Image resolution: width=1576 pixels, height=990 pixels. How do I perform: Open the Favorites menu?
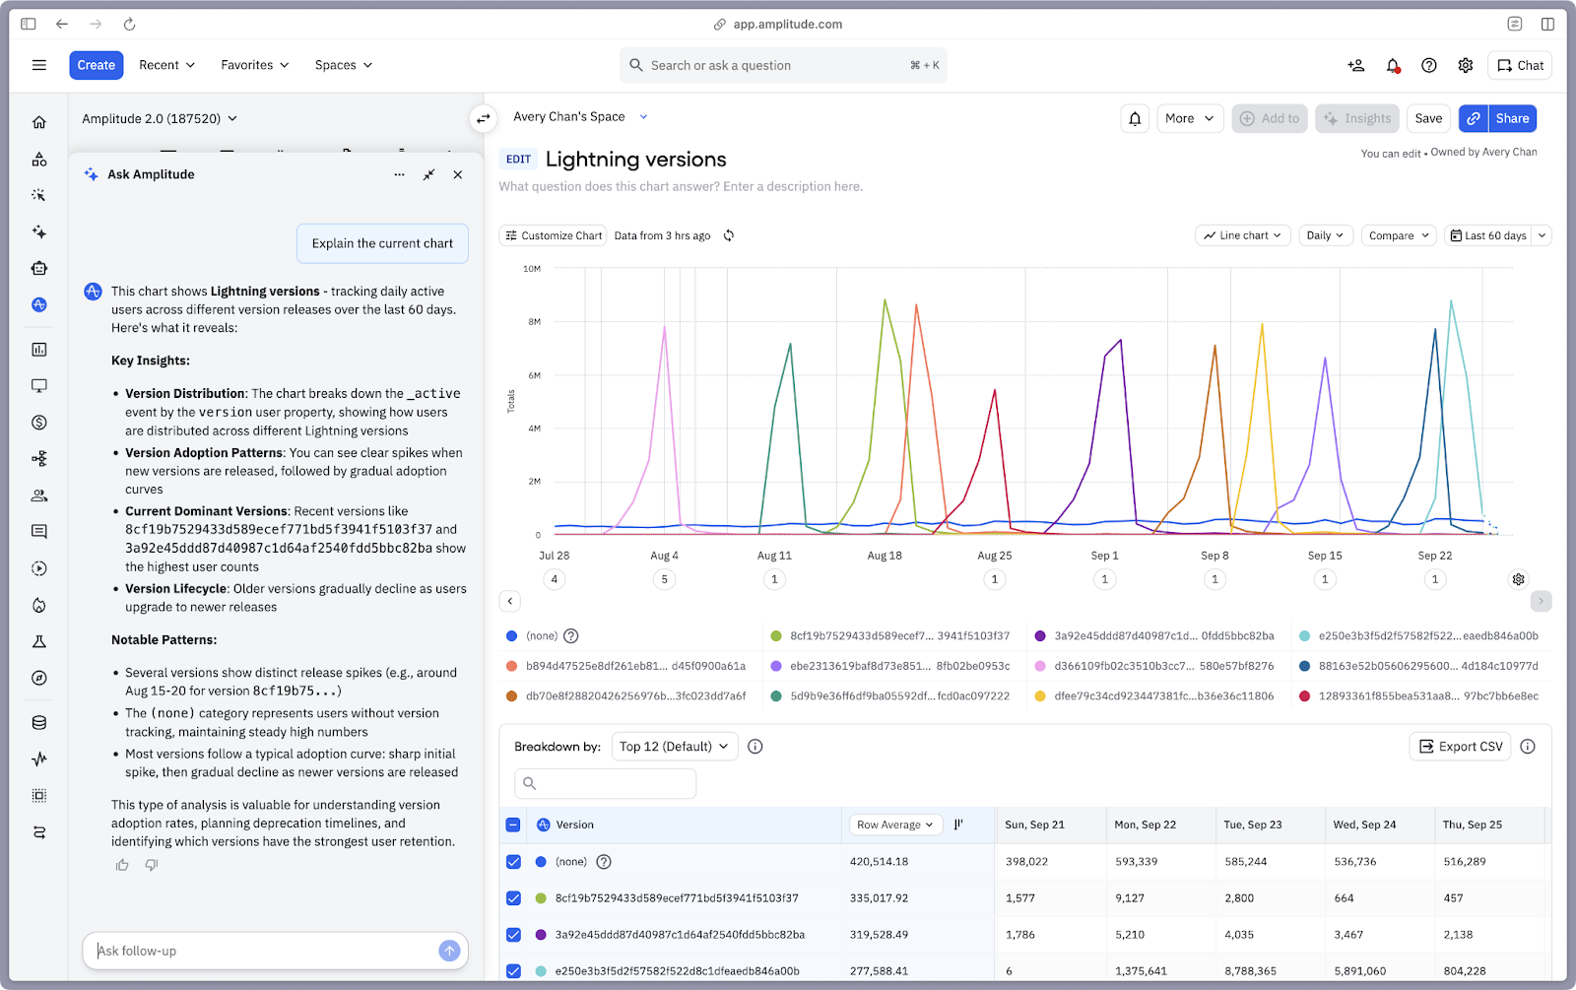coord(254,65)
